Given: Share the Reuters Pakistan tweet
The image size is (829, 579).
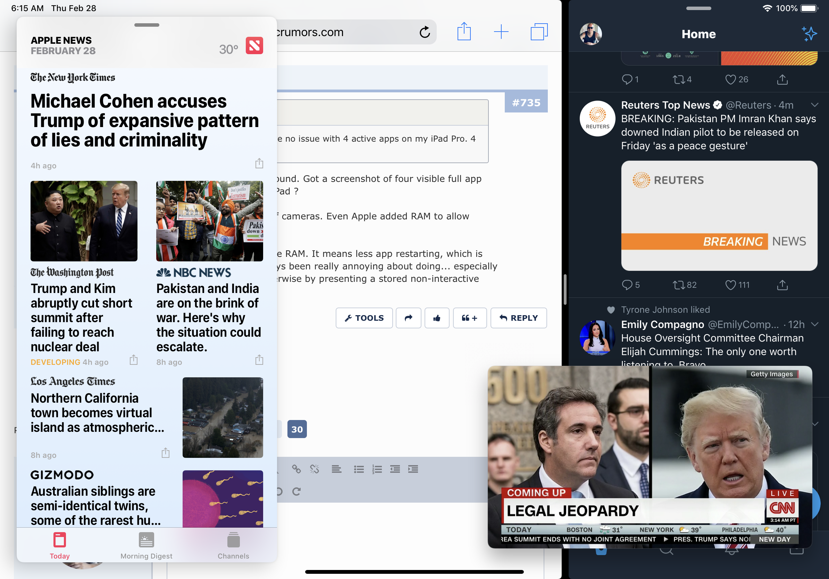Looking at the screenshot, I should pos(782,285).
